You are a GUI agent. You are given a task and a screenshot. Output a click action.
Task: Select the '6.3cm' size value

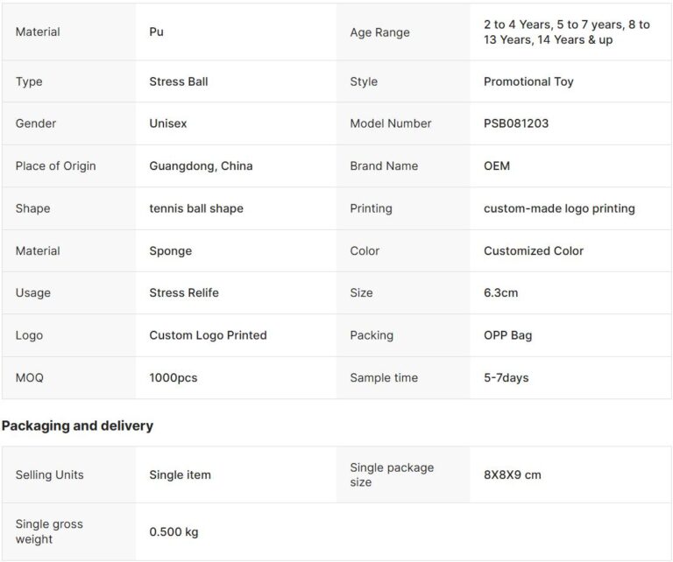(x=501, y=292)
